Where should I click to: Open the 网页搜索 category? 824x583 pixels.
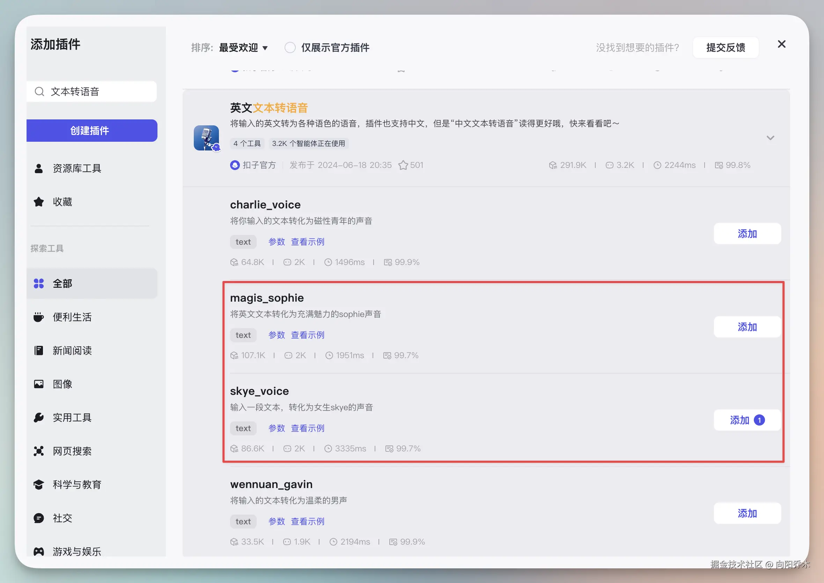pos(72,451)
